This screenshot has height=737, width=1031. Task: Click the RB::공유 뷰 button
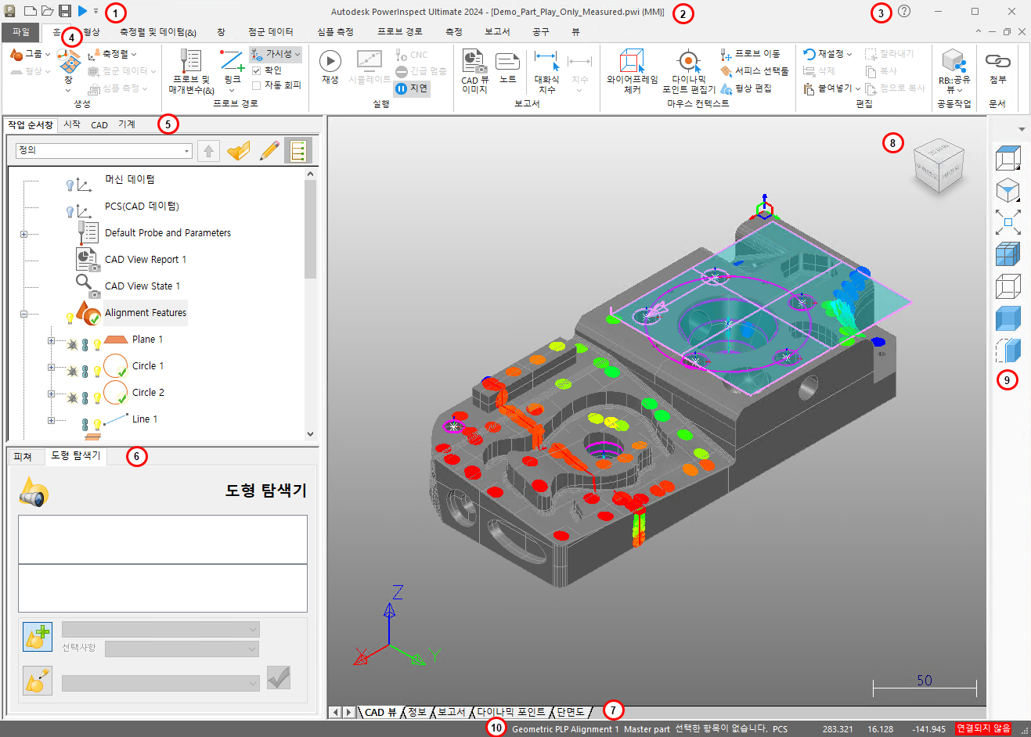coord(954,70)
